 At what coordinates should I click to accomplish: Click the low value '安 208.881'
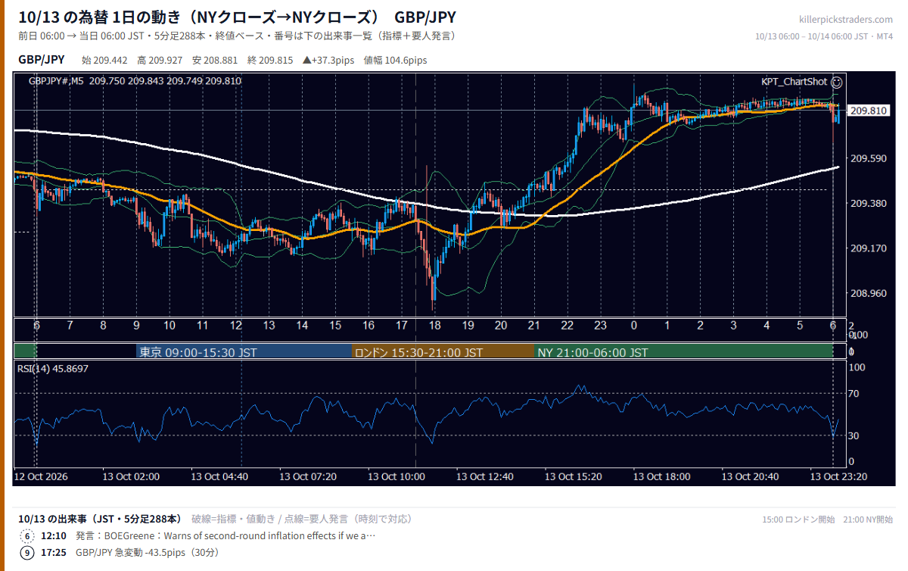[x=215, y=61]
